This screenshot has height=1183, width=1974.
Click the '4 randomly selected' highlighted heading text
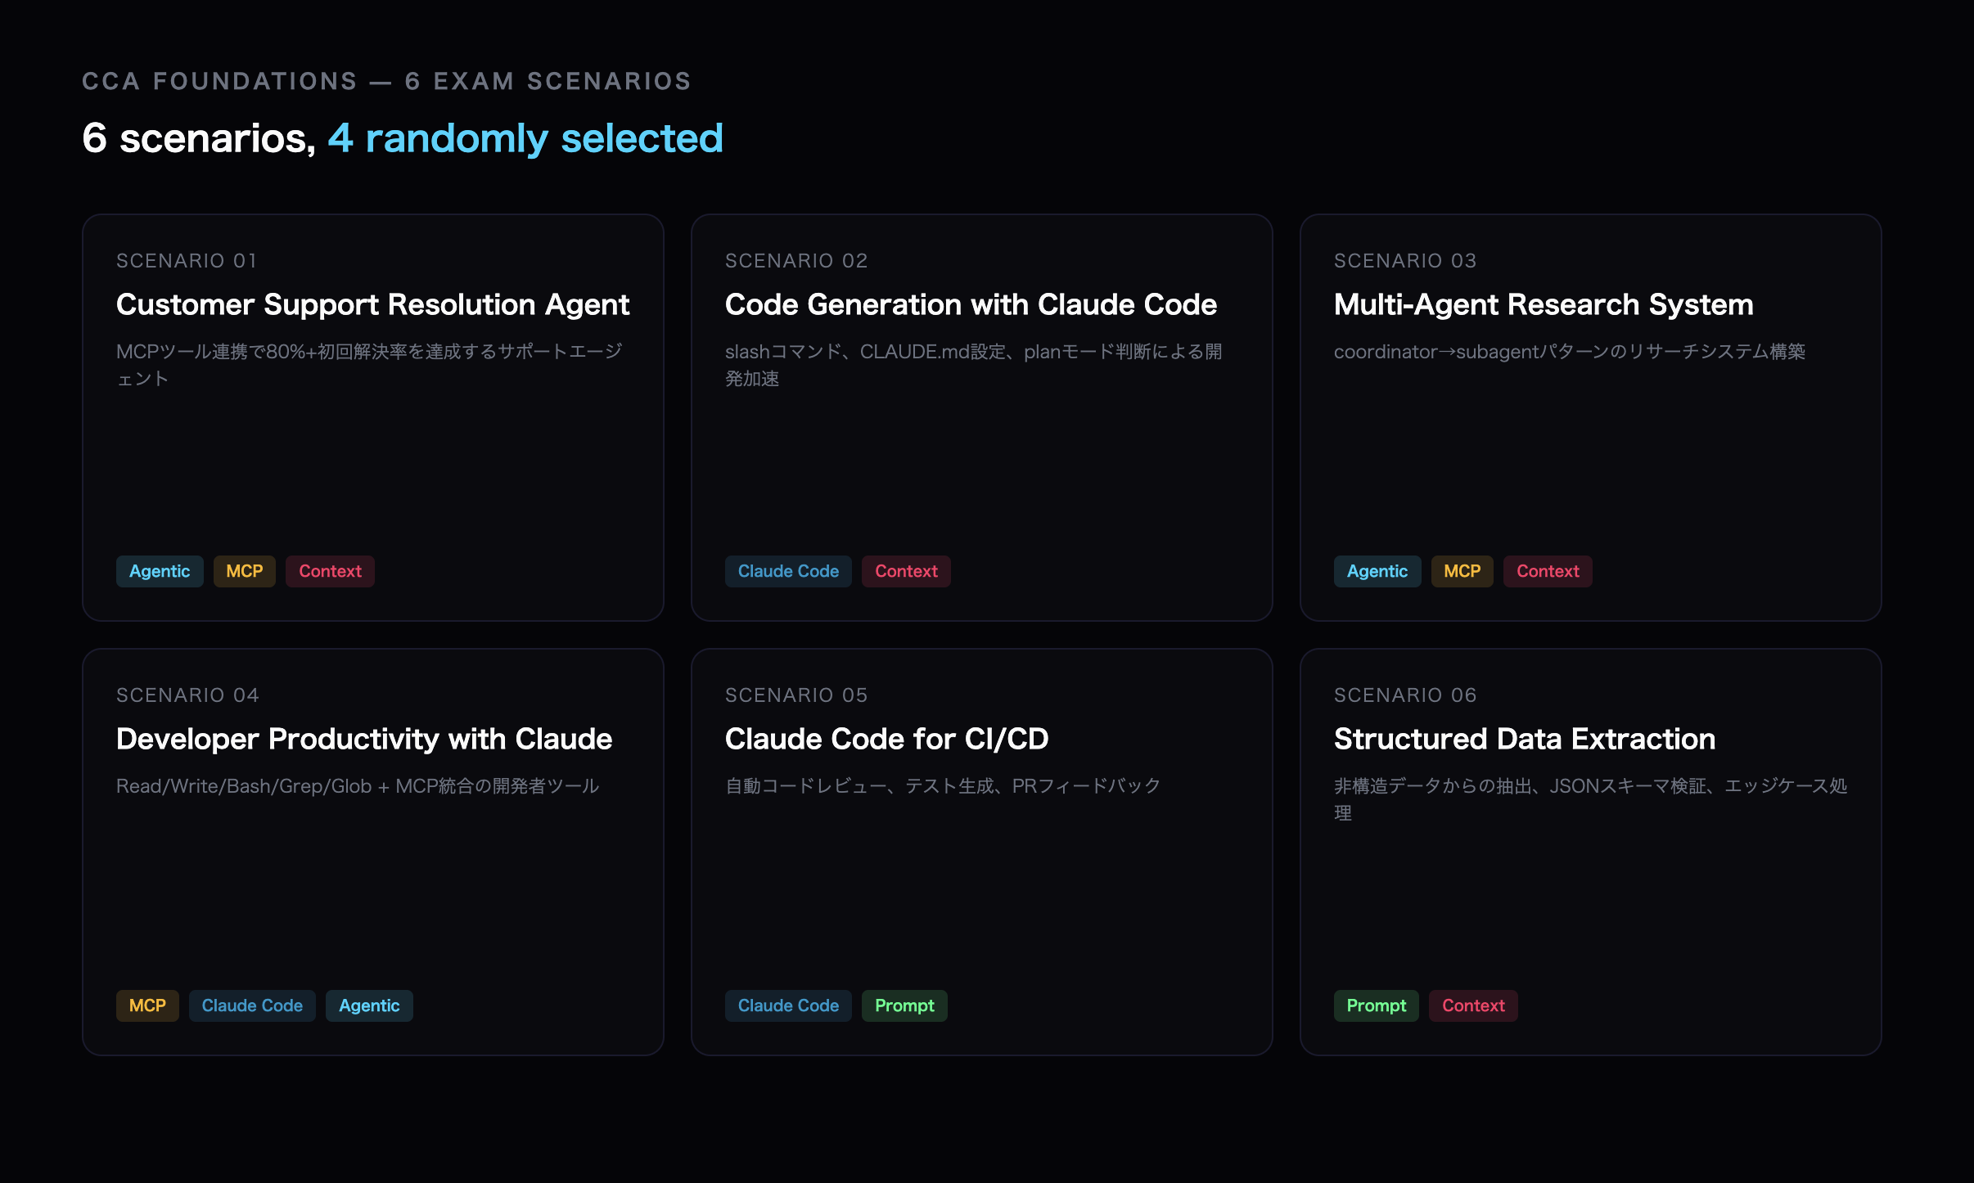525,137
